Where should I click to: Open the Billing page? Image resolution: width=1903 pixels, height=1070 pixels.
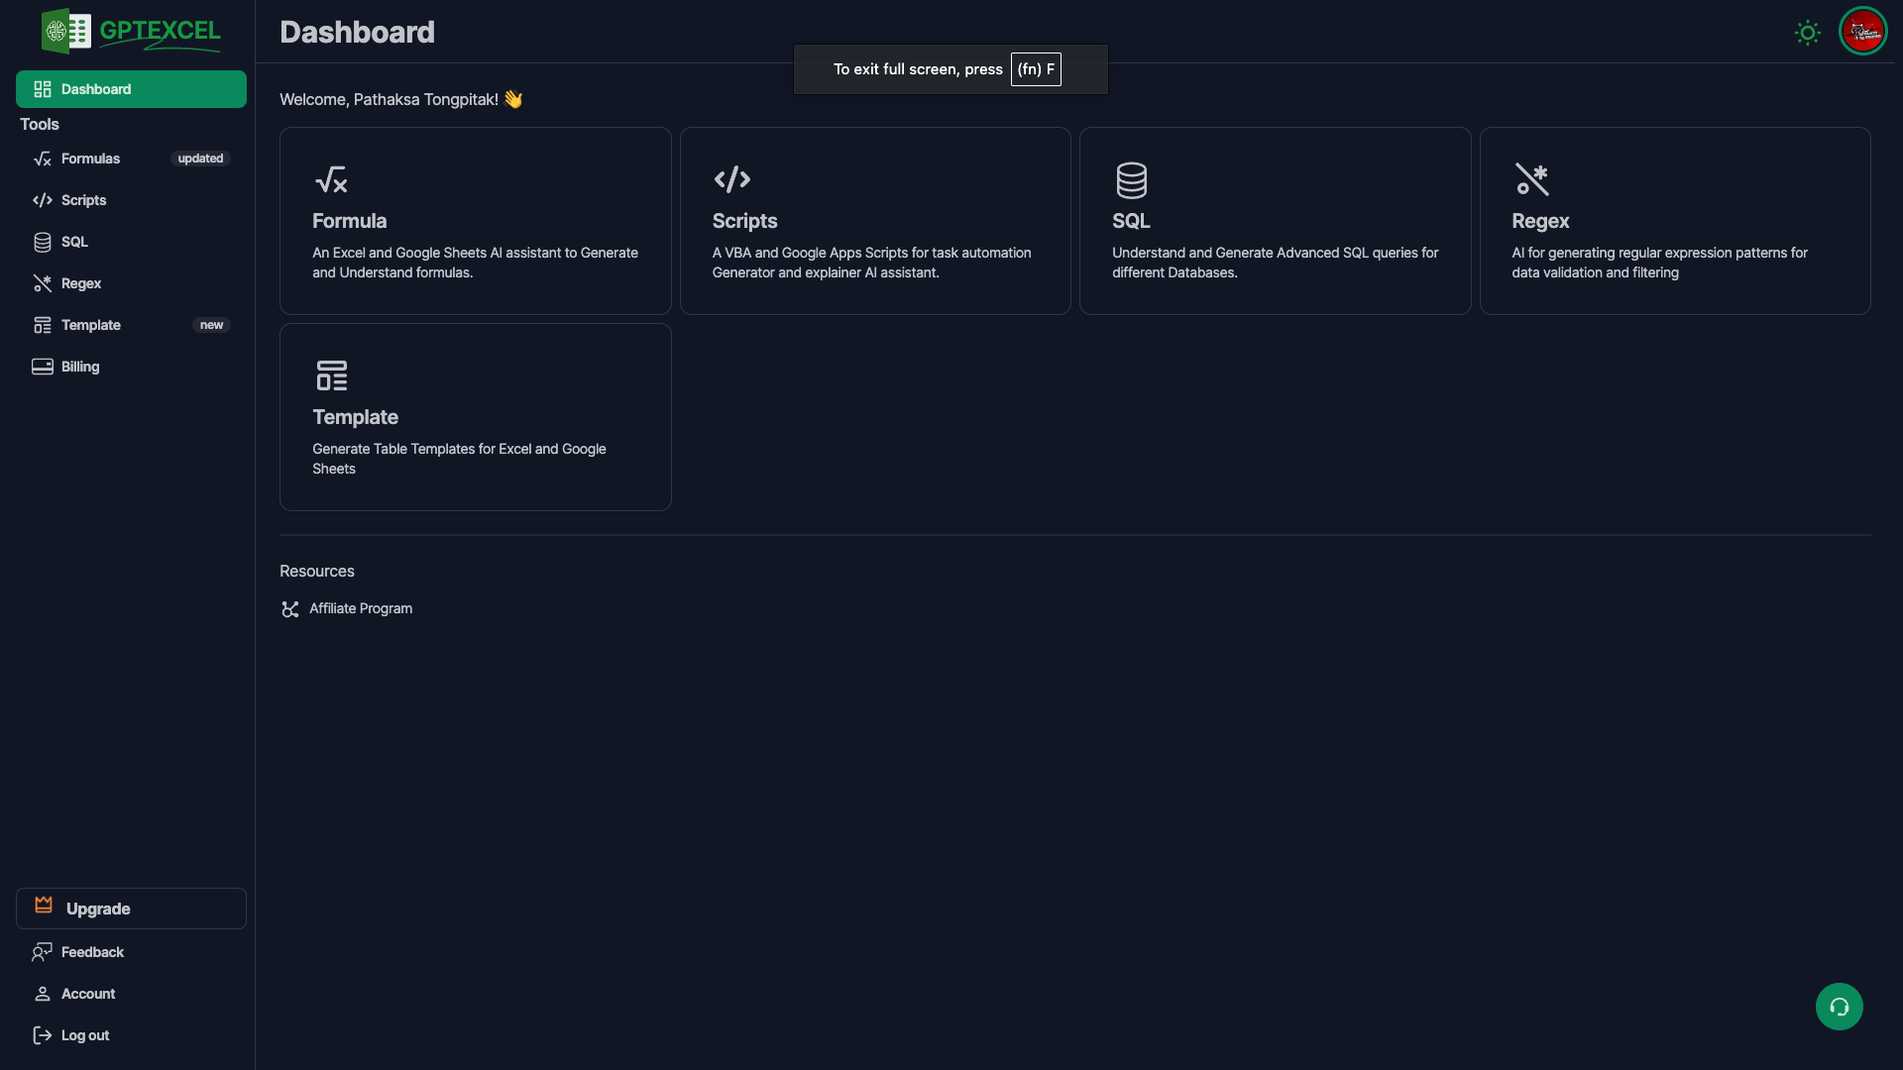(79, 367)
